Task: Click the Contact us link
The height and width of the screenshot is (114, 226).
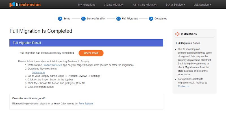Action: 184,86
